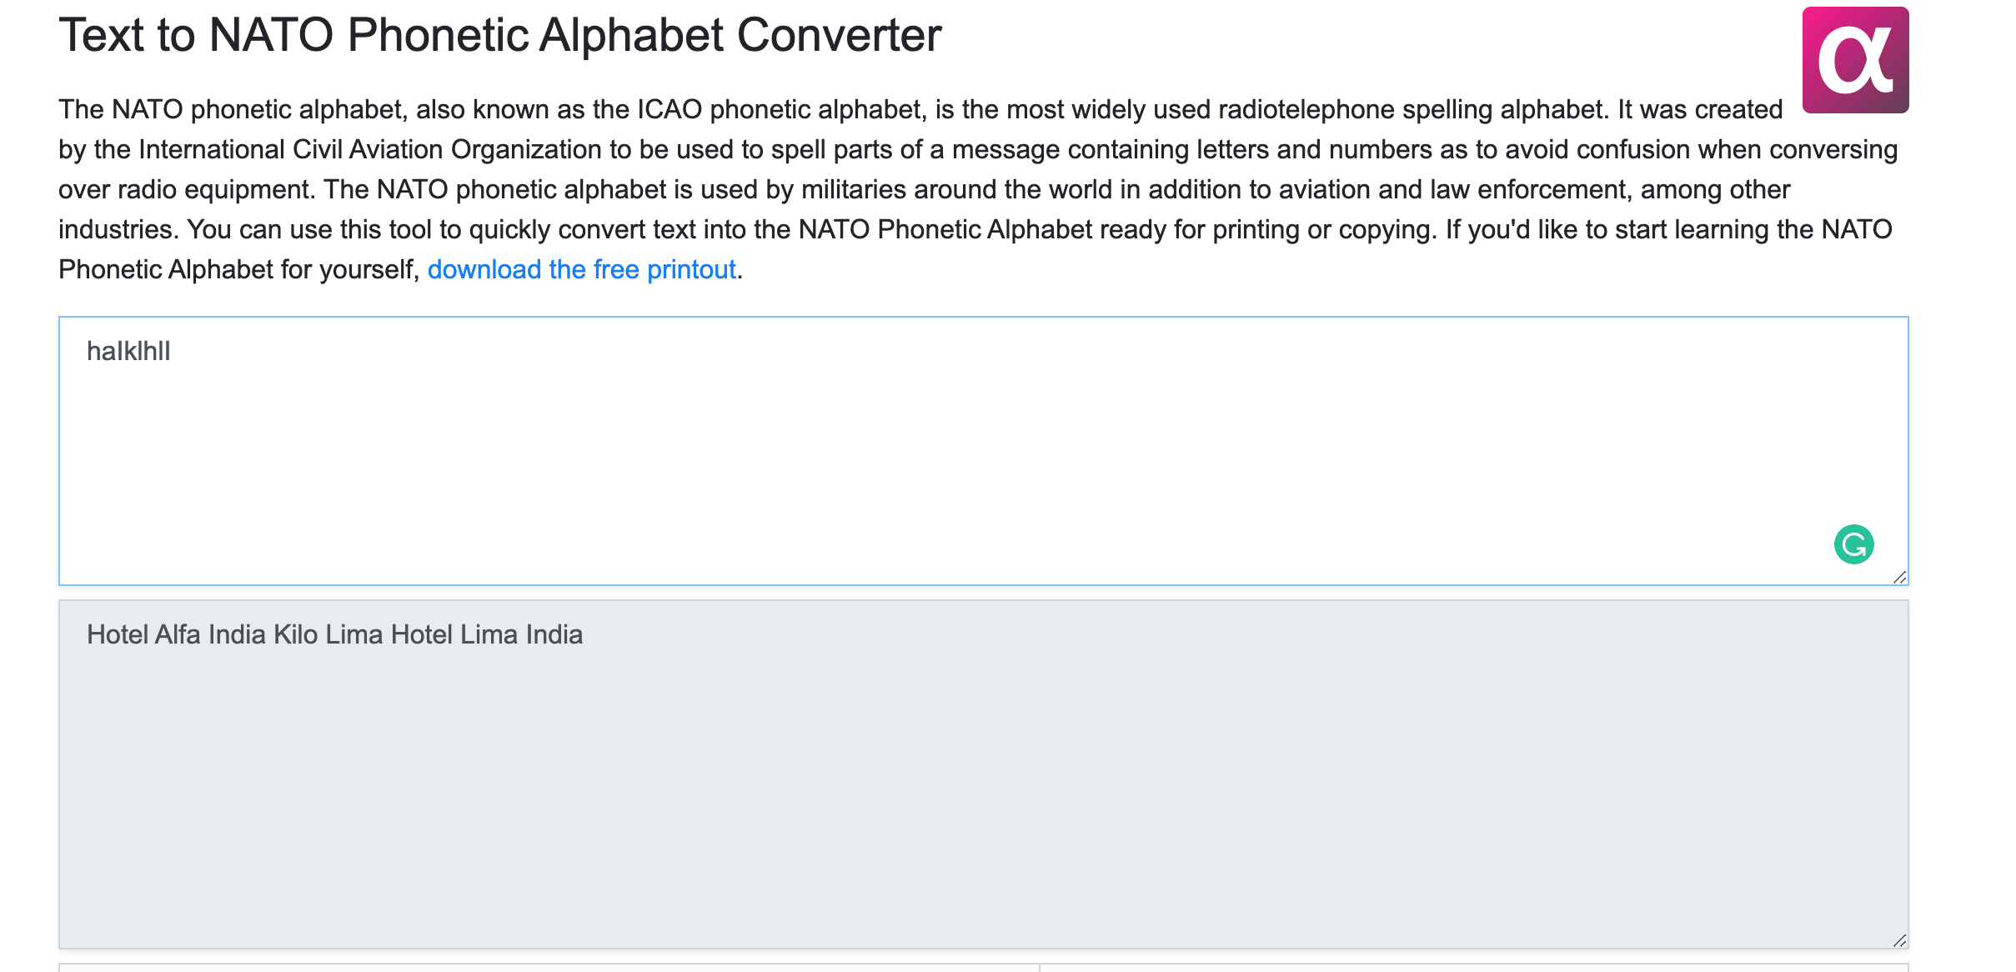The height and width of the screenshot is (972, 2016).
Task: Click the gray output box resize handle
Action: click(x=1899, y=939)
